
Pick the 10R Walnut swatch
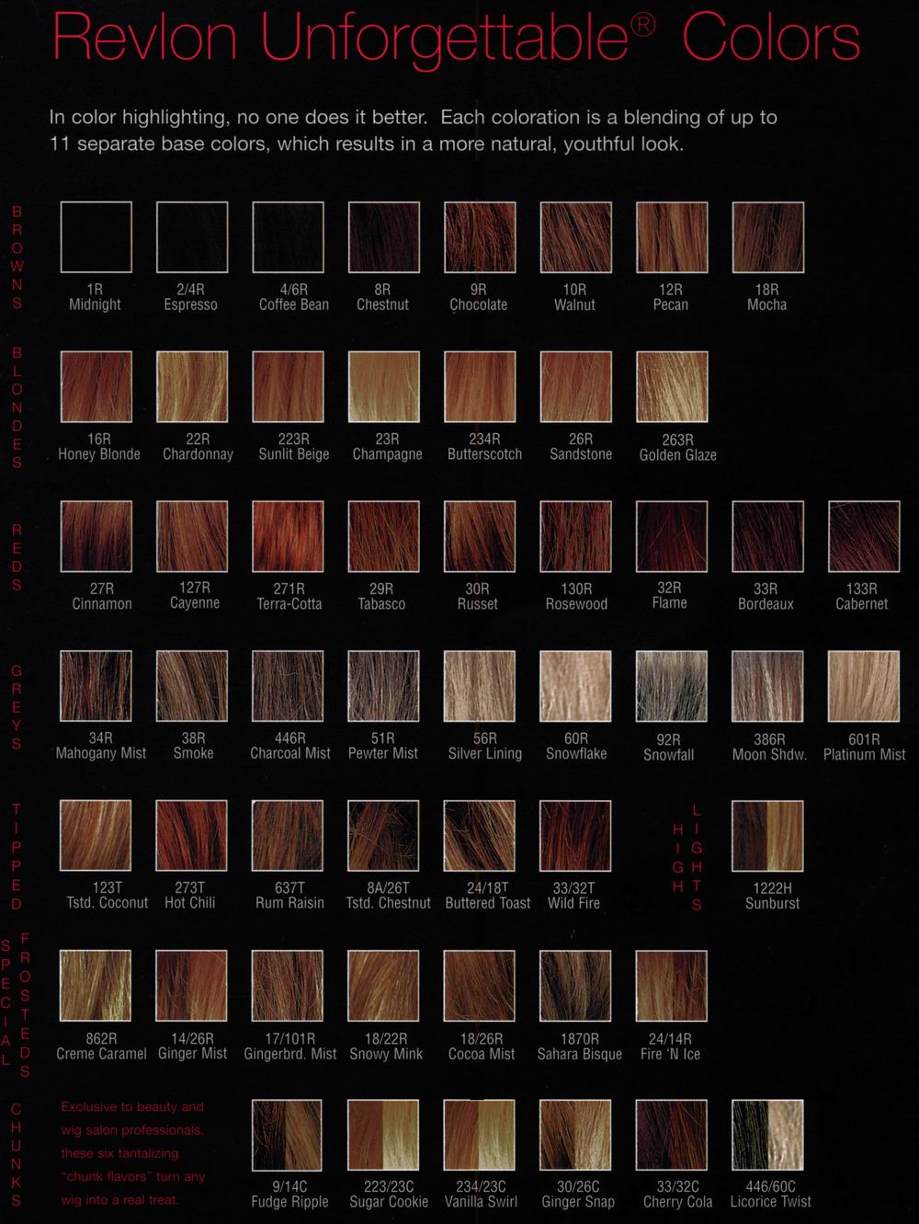[x=575, y=237]
